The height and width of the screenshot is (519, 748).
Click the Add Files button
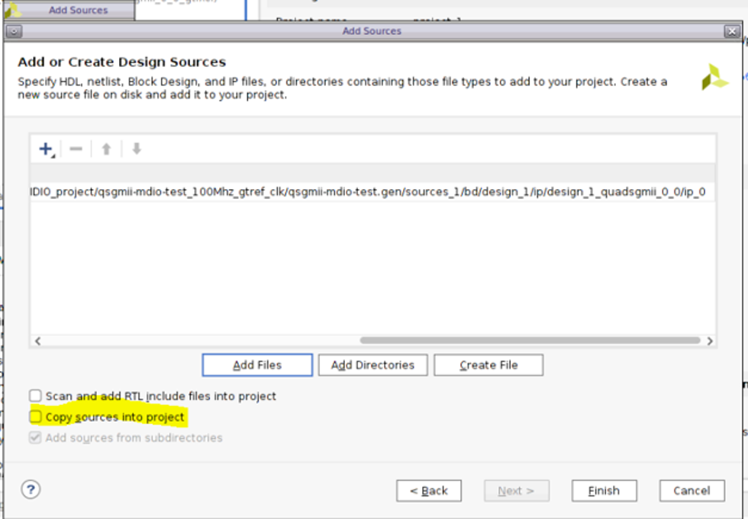[x=257, y=365]
